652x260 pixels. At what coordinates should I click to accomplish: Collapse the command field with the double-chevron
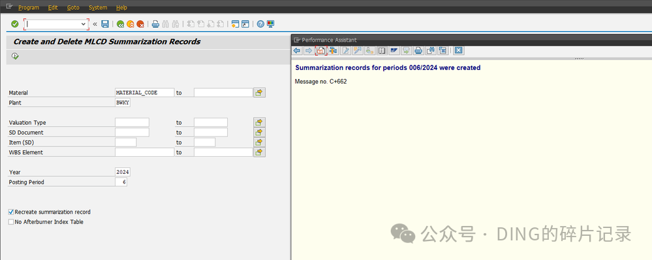[x=95, y=24]
